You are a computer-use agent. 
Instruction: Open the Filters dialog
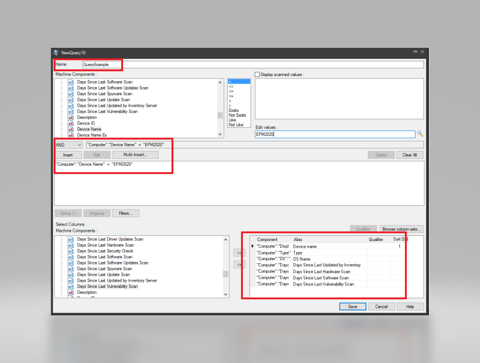coord(126,213)
